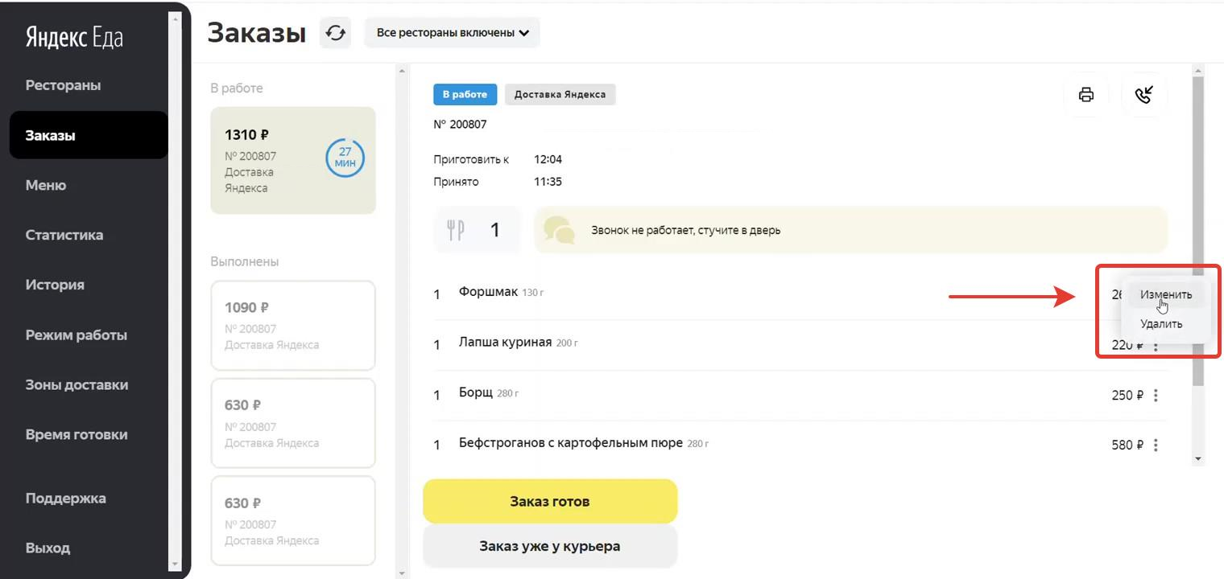
Task: Click the print order icon
Action: 1085,95
